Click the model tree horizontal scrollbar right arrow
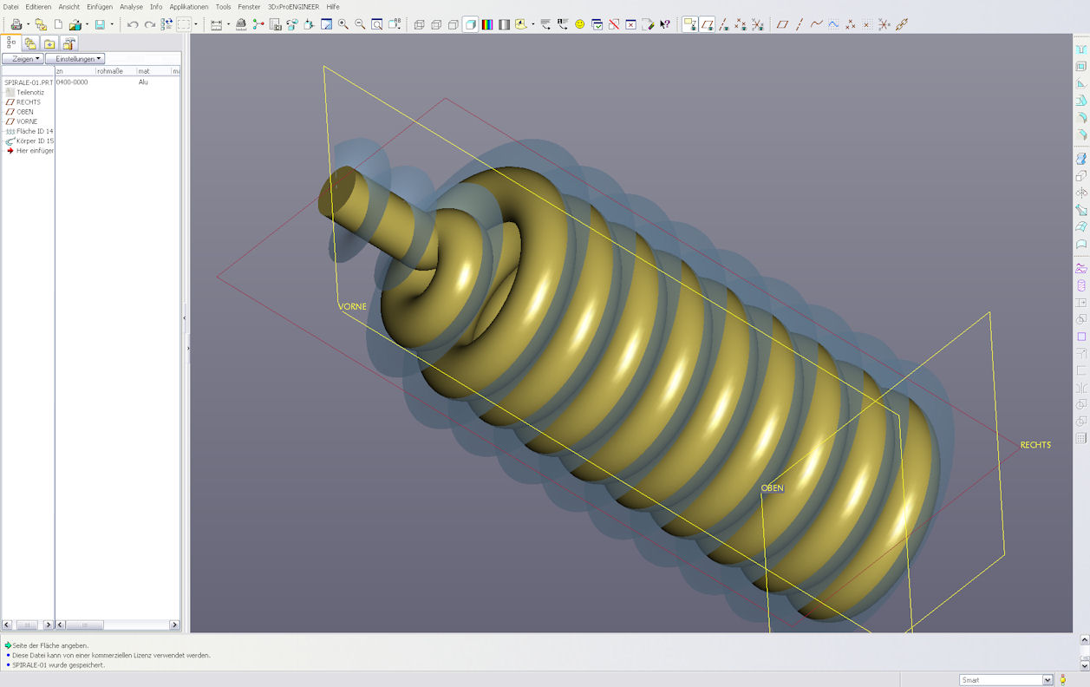The height and width of the screenshot is (687, 1090). tap(174, 625)
